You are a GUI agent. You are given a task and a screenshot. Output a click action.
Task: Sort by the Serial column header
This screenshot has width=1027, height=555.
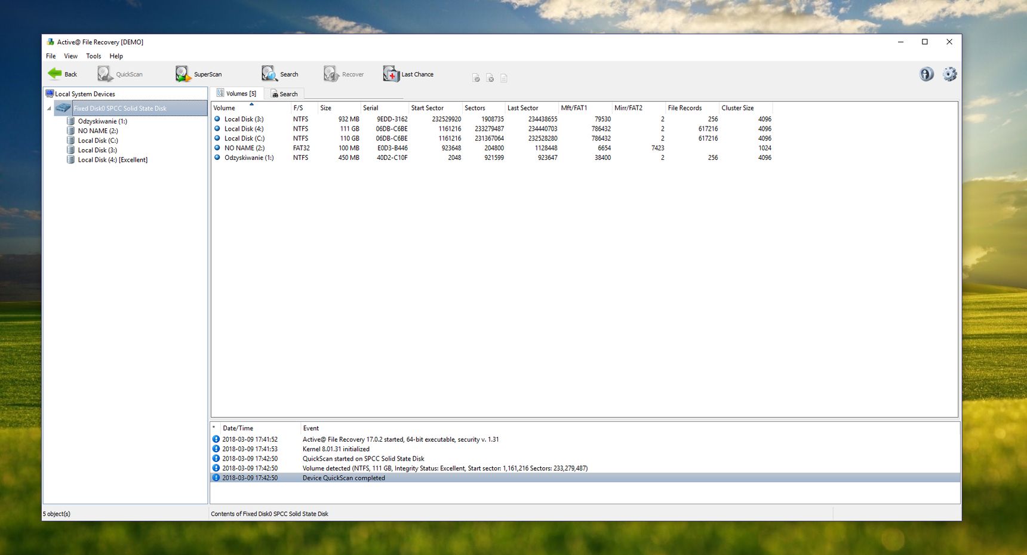pyautogui.click(x=385, y=108)
